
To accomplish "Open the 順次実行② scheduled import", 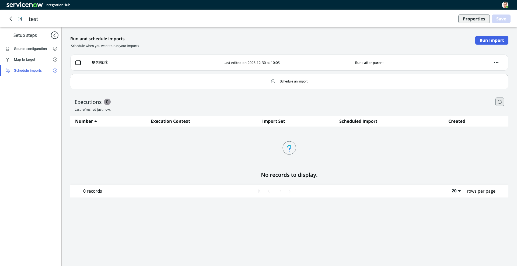I will pyautogui.click(x=100, y=62).
